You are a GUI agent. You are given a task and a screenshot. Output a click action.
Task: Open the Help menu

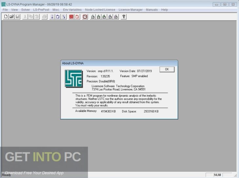pos(165,10)
